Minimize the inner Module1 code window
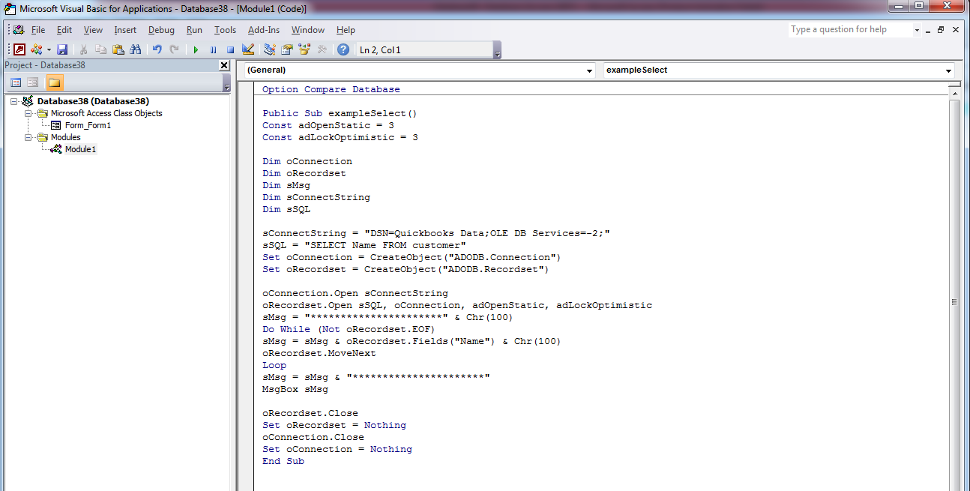The height and width of the screenshot is (491, 970). 927,30
